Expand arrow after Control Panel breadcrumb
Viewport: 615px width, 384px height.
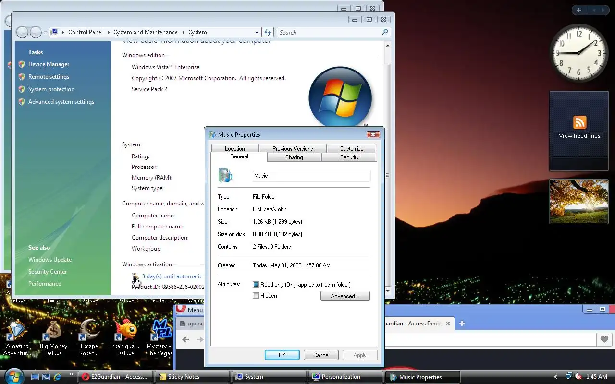109,32
